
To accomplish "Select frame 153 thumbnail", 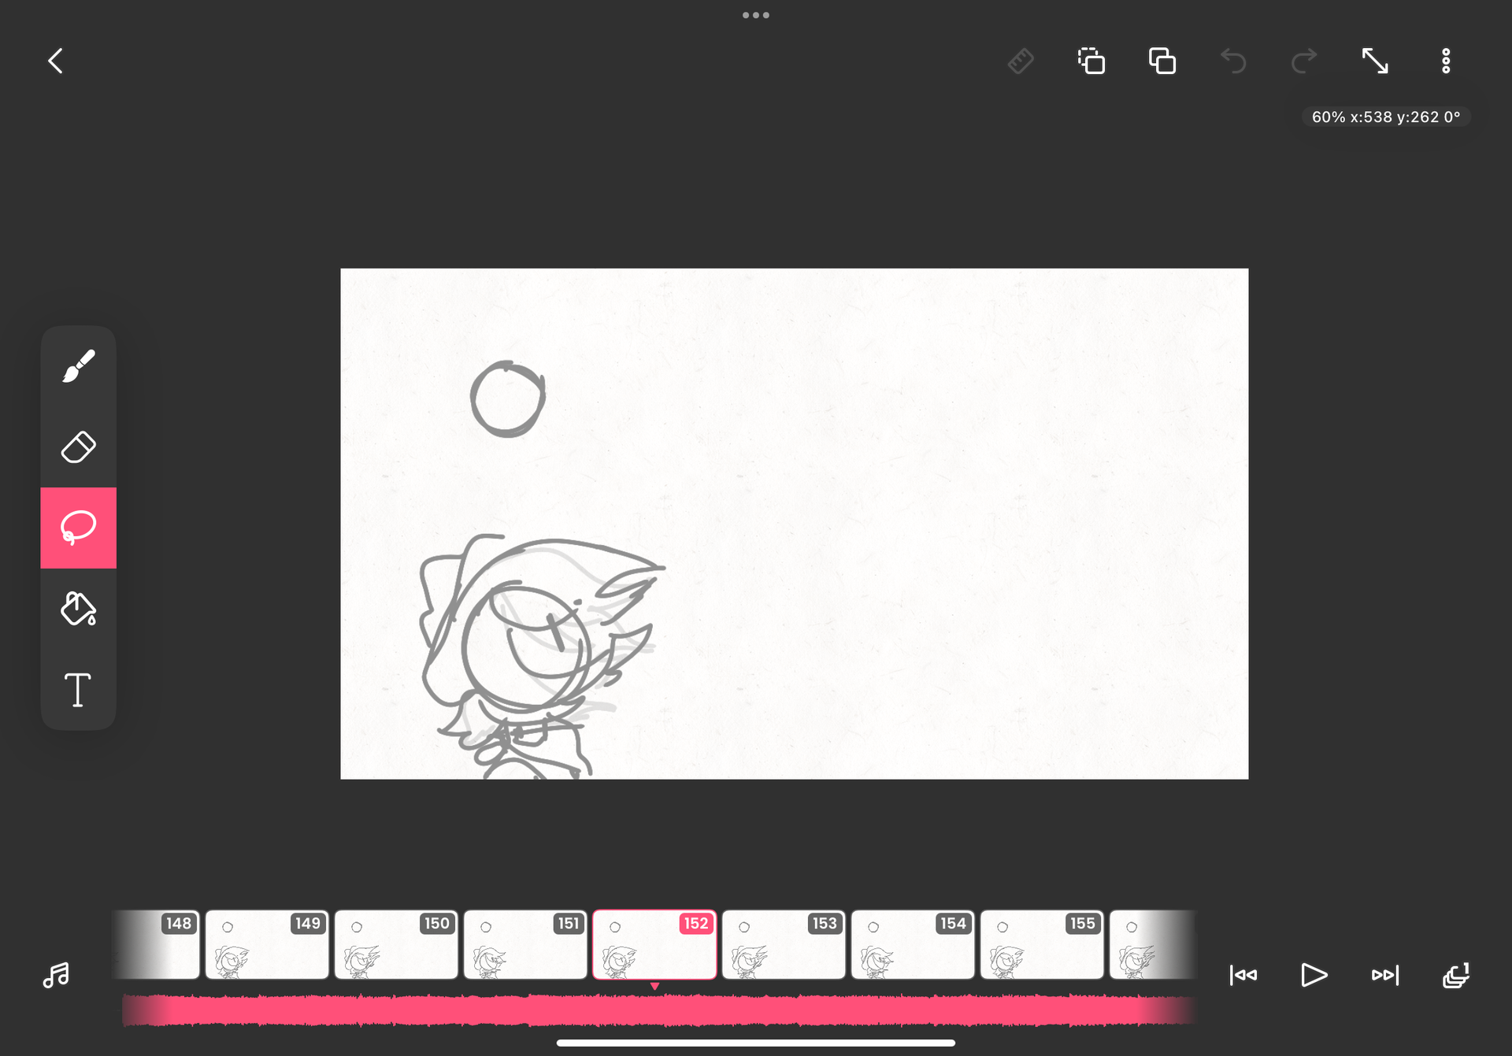I will pos(784,945).
